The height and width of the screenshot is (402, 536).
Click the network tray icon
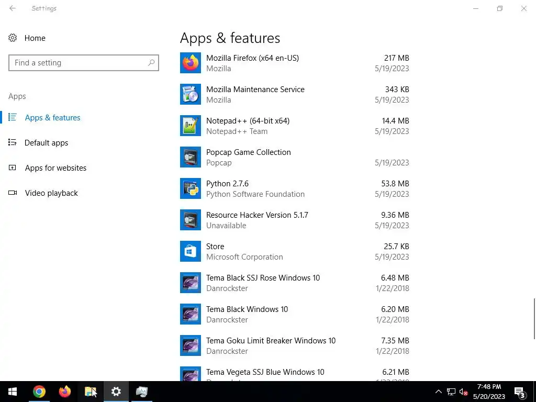(x=451, y=392)
